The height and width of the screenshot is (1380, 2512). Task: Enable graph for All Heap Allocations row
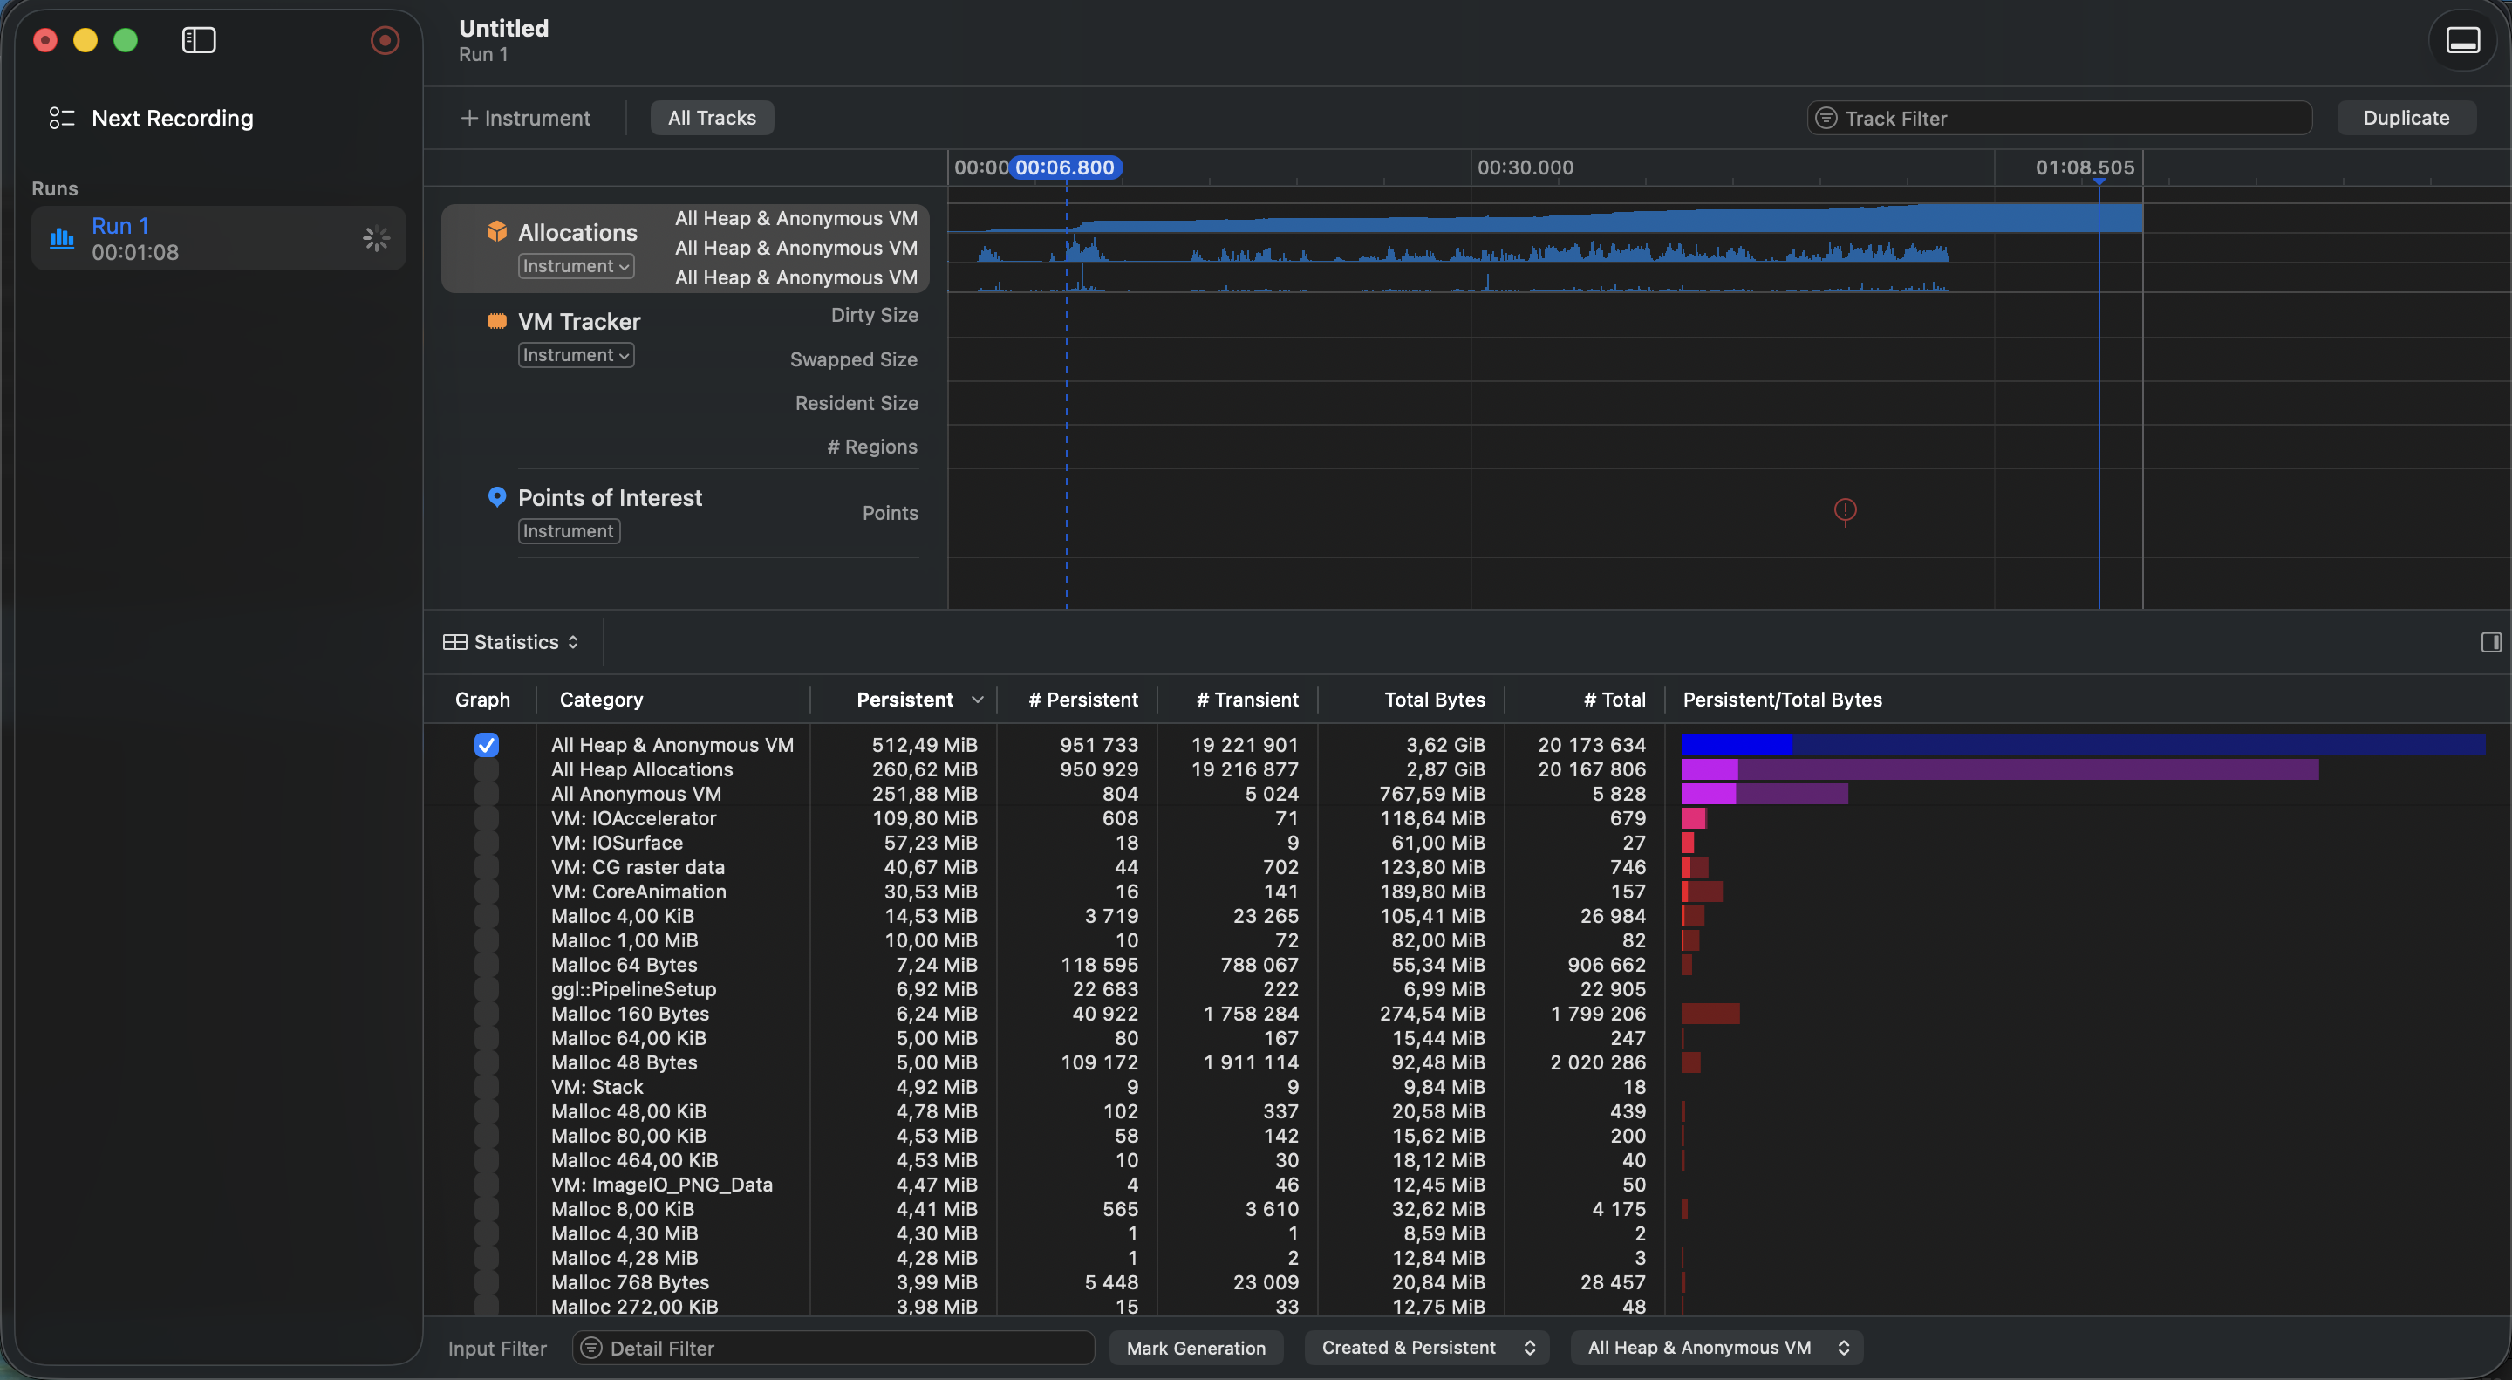[486, 769]
